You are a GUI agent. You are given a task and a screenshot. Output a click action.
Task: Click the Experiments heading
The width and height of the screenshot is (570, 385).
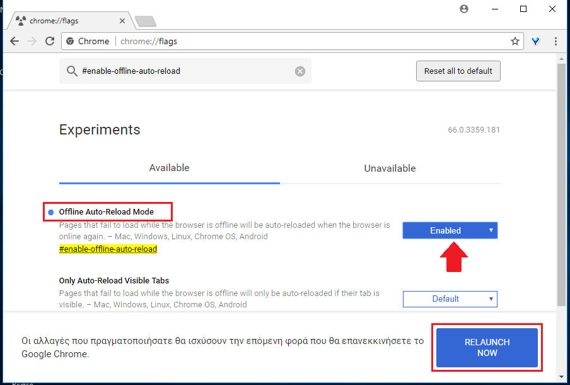click(100, 129)
